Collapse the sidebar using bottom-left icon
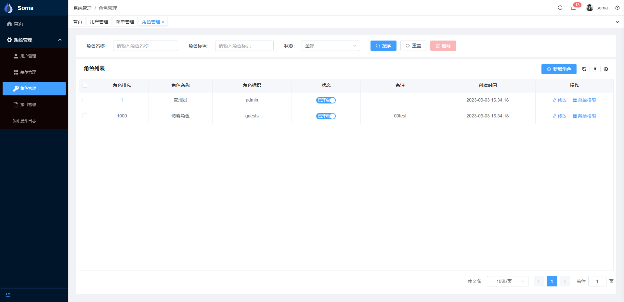This screenshot has height=302, width=624. 8,295
